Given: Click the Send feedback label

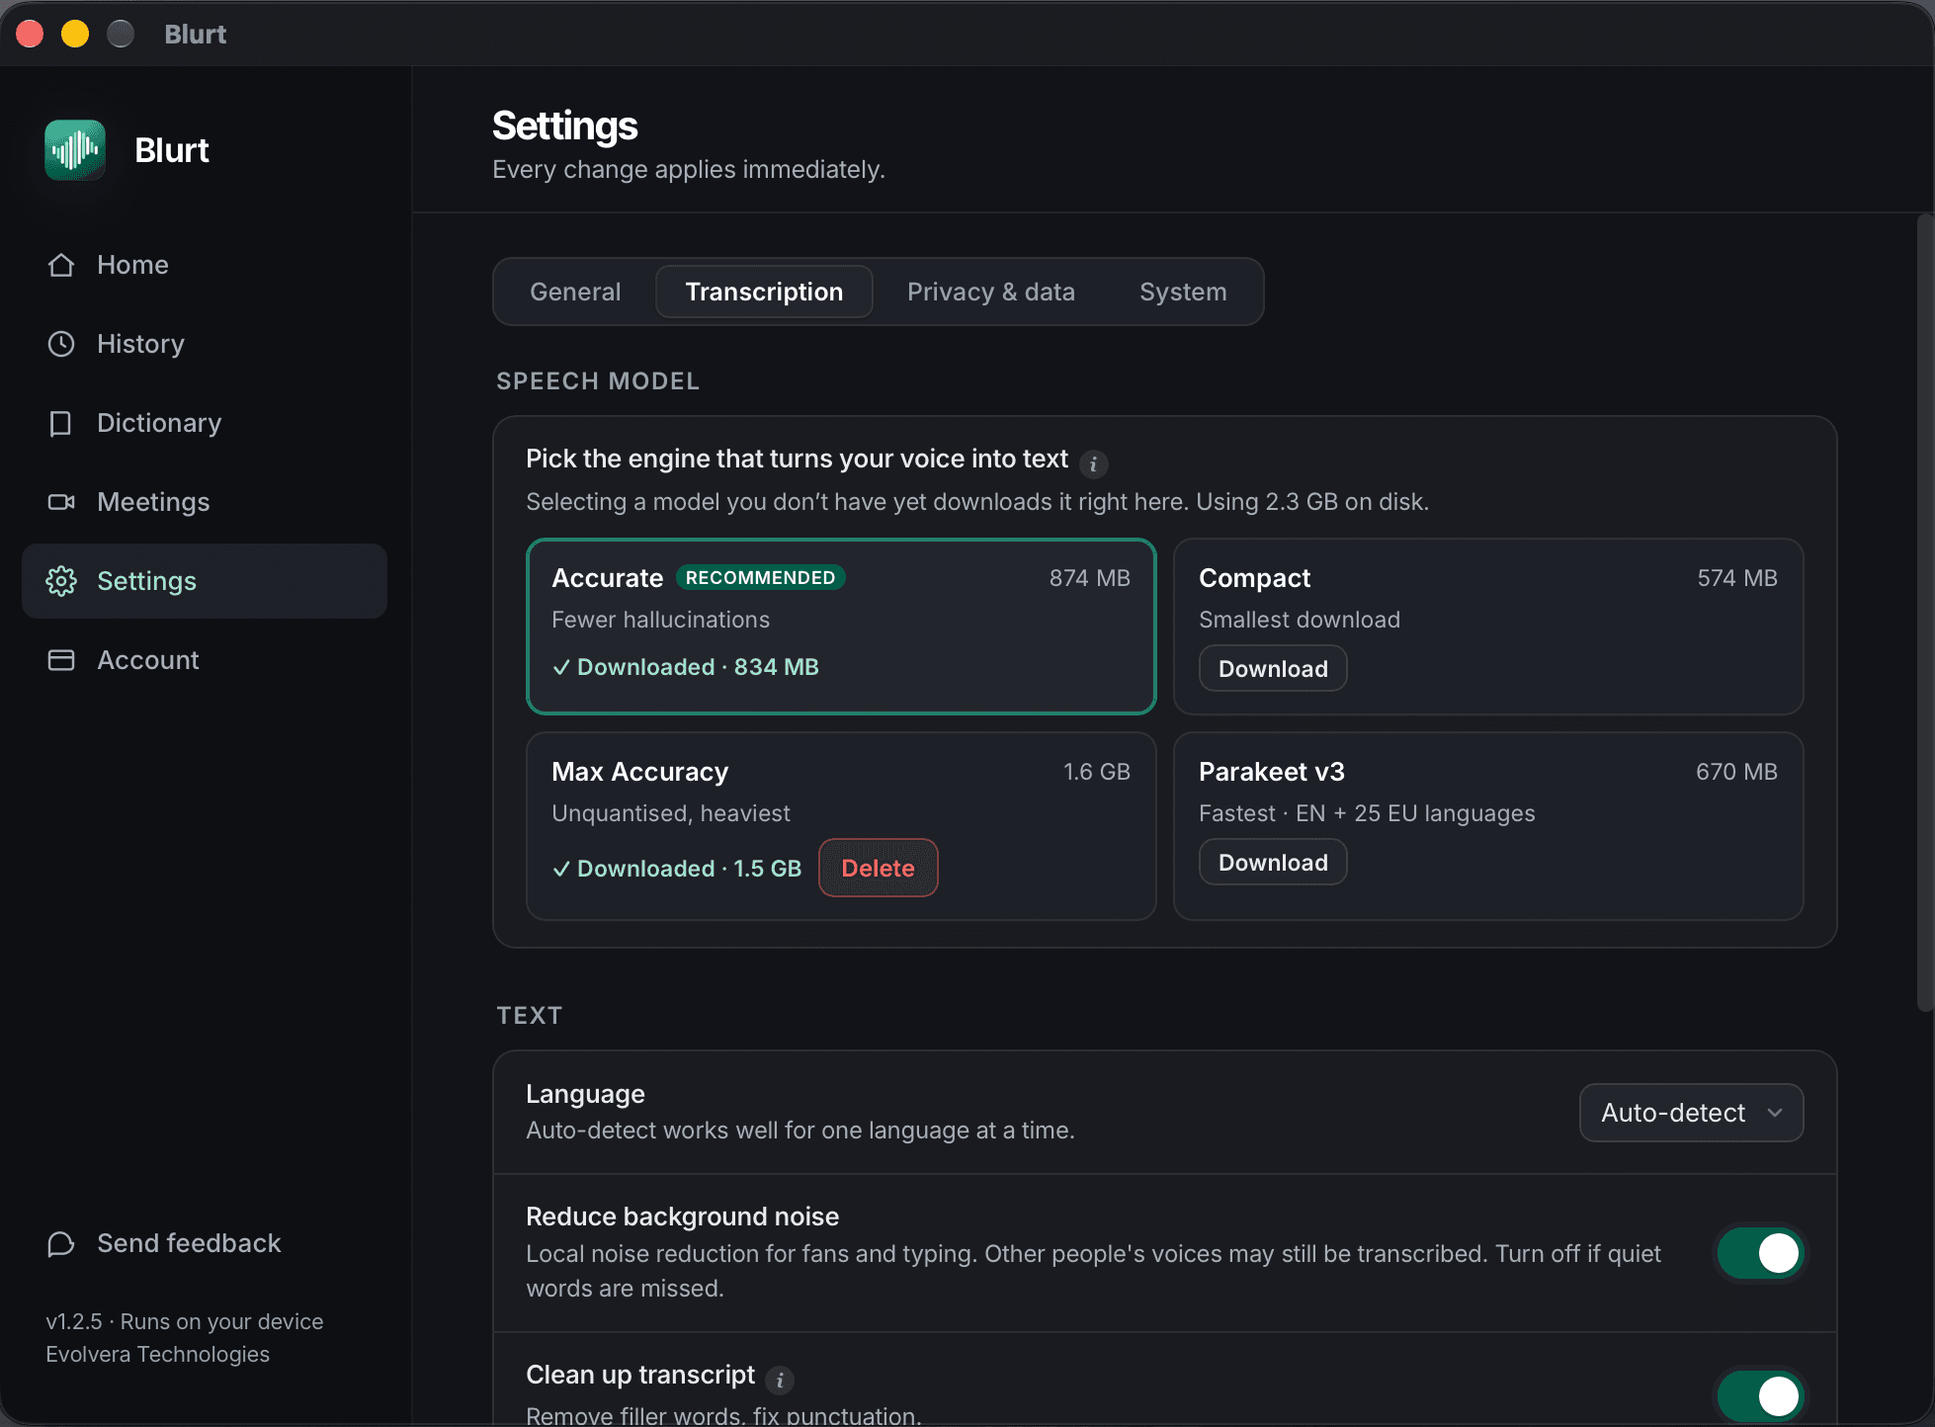Looking at the screenshot, I should 189,1243.
